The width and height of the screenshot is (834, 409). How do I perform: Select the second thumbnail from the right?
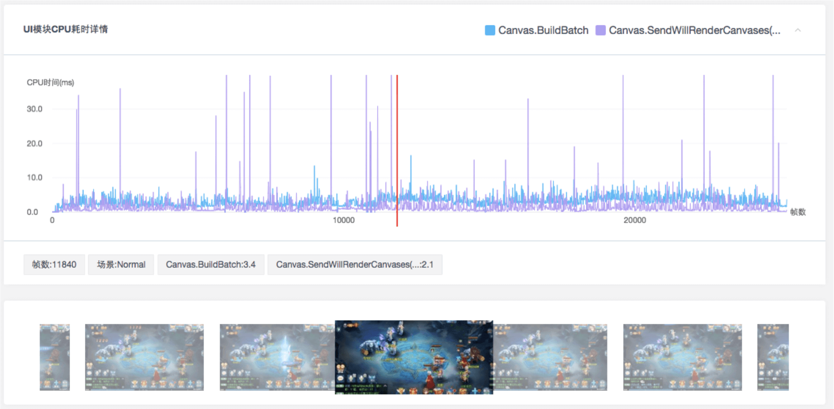(682, 357)
